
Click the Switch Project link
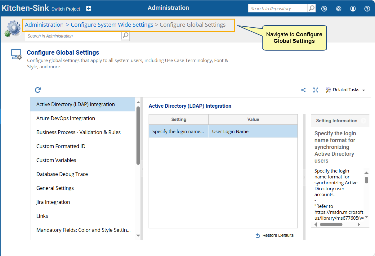pos(66,9)
